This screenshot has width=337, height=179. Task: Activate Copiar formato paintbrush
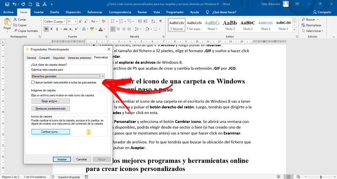[x=25, y=31]
